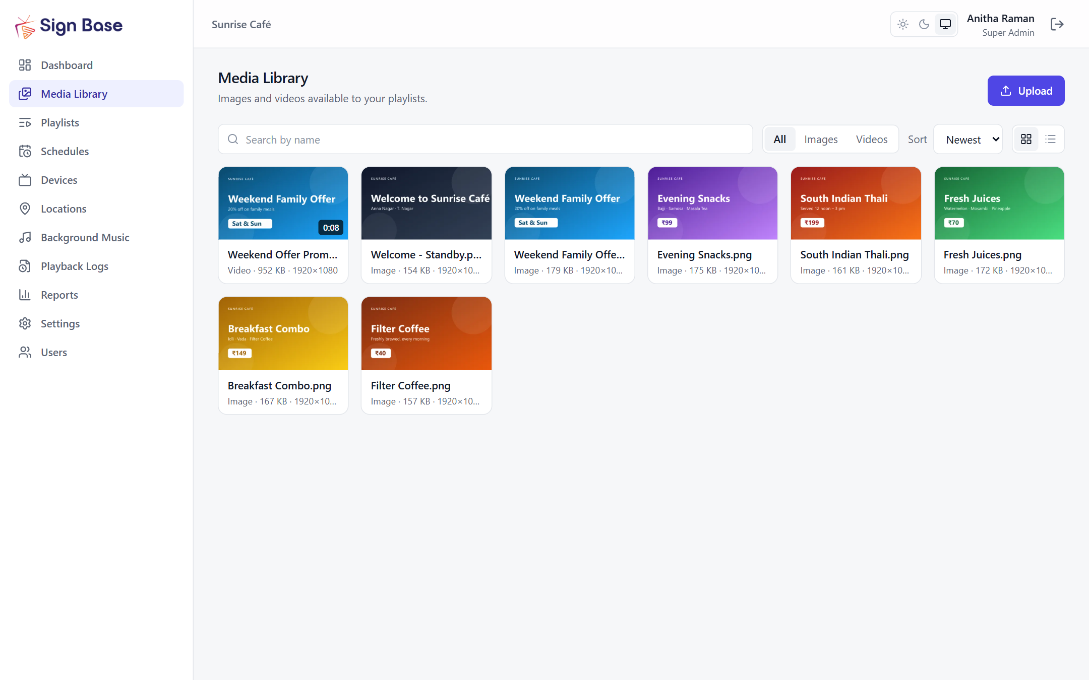1089x680 pixels.
Task: Click the Devices TV icon
Action: pos(25,180)
